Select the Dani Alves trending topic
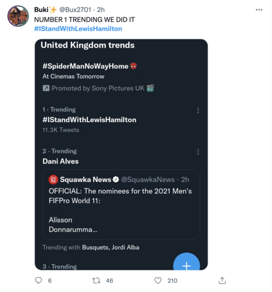The image size is (272, 292). coord(60,161)
